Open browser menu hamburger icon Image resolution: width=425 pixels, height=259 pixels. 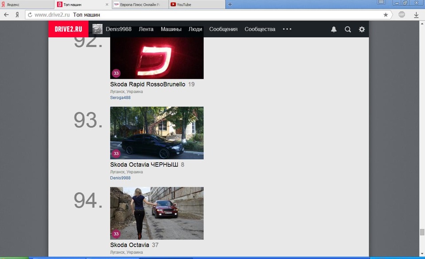[381, 3]
